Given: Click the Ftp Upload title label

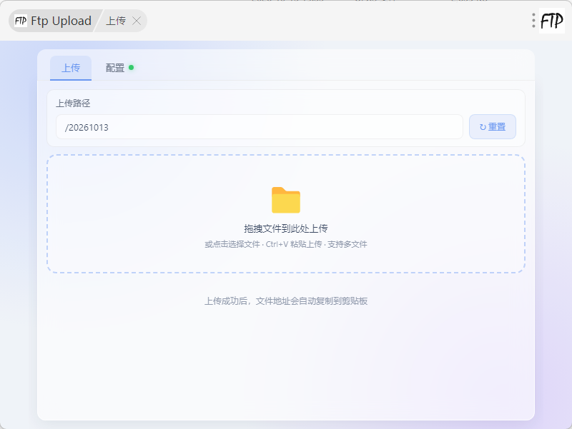Looking at the screenshot, I should tap(61, 21).
